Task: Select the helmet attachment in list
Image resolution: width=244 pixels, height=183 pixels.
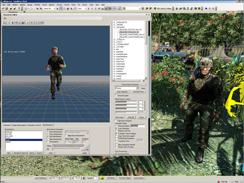Action: (8, 142)
